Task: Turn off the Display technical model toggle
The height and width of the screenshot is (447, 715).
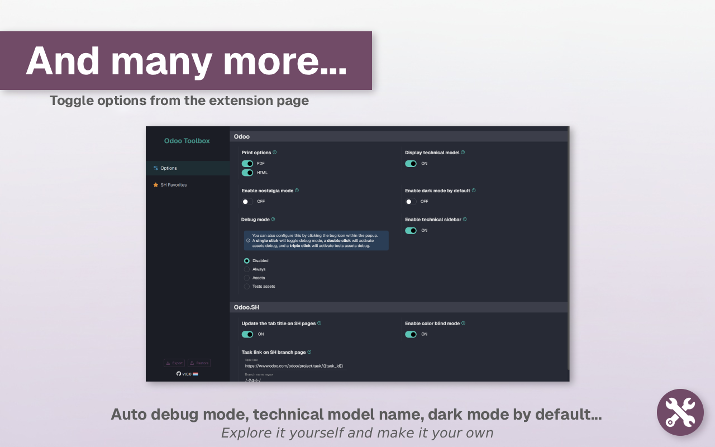Action: [x=411, y=163]
